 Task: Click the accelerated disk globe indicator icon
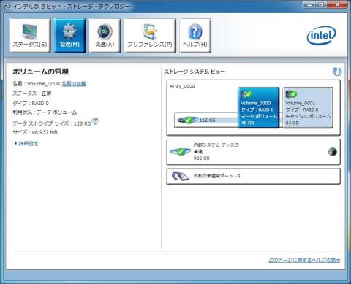tap(333, 152)
